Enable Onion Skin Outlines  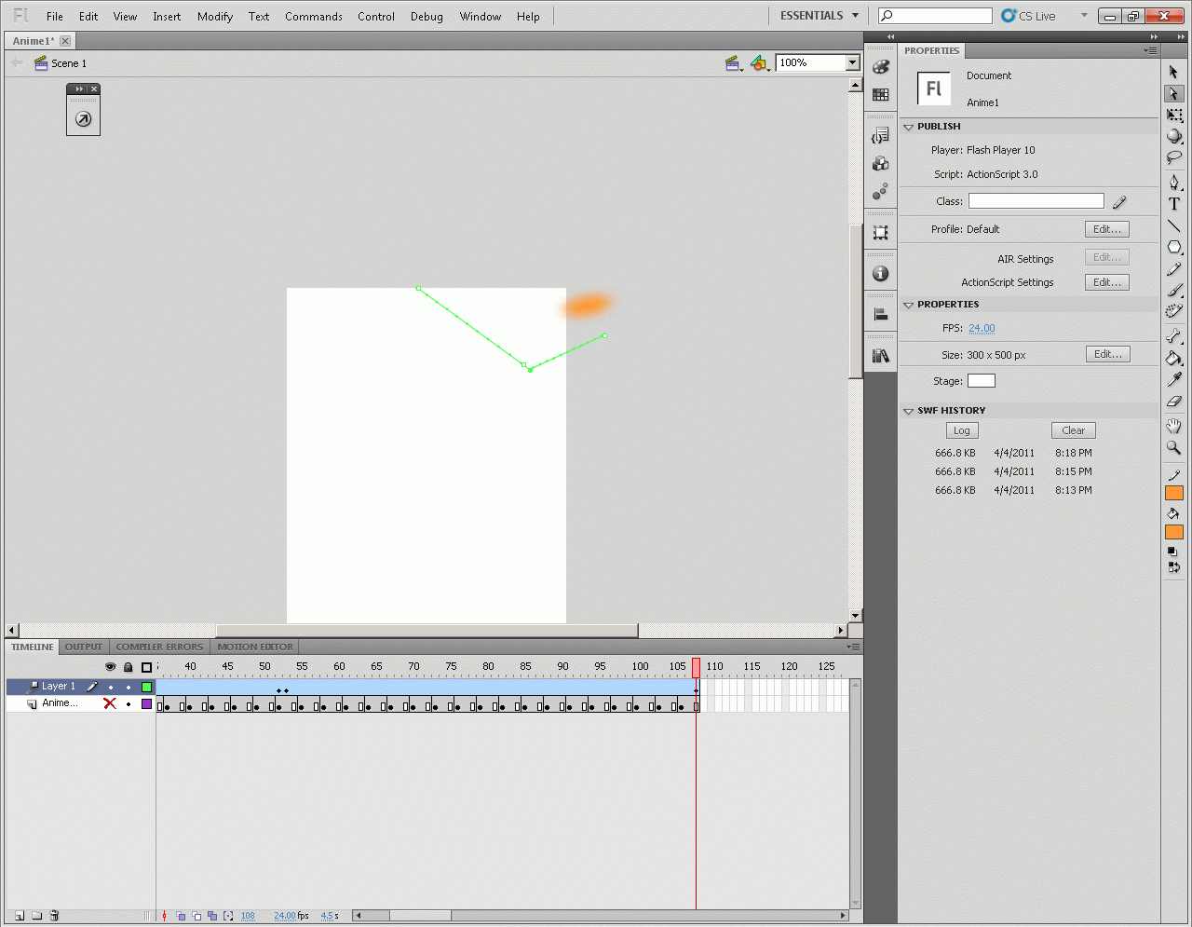pyautogui.click(x=196, y=916)
